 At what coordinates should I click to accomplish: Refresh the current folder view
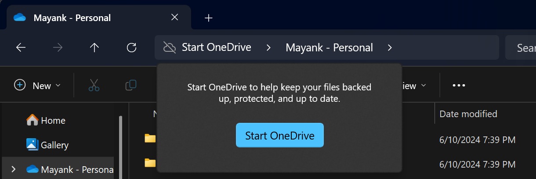pos(131,47)
